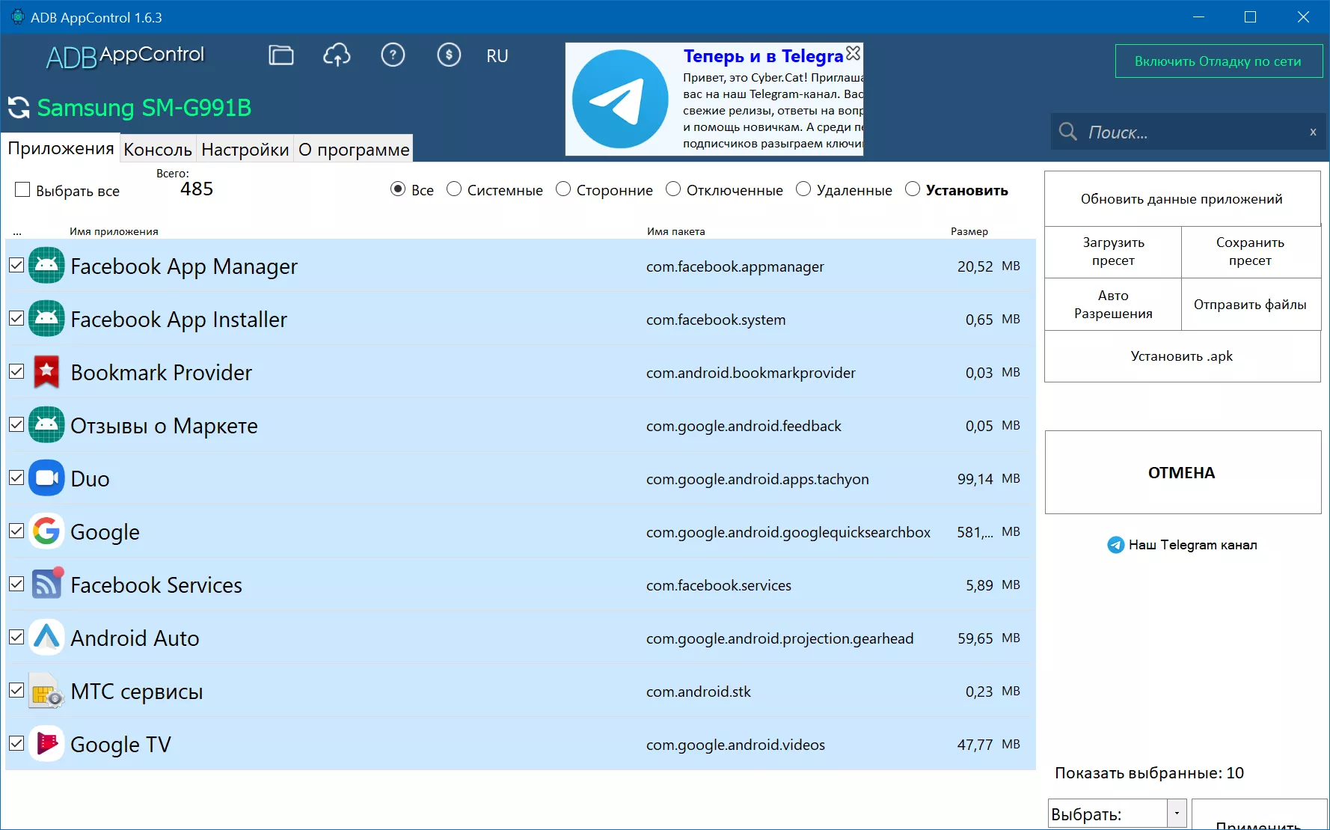Uncheck the МТС сервисы checkbox
Image resolution: width=1330 pixels, height=830 pixels.
coord(16,690)
